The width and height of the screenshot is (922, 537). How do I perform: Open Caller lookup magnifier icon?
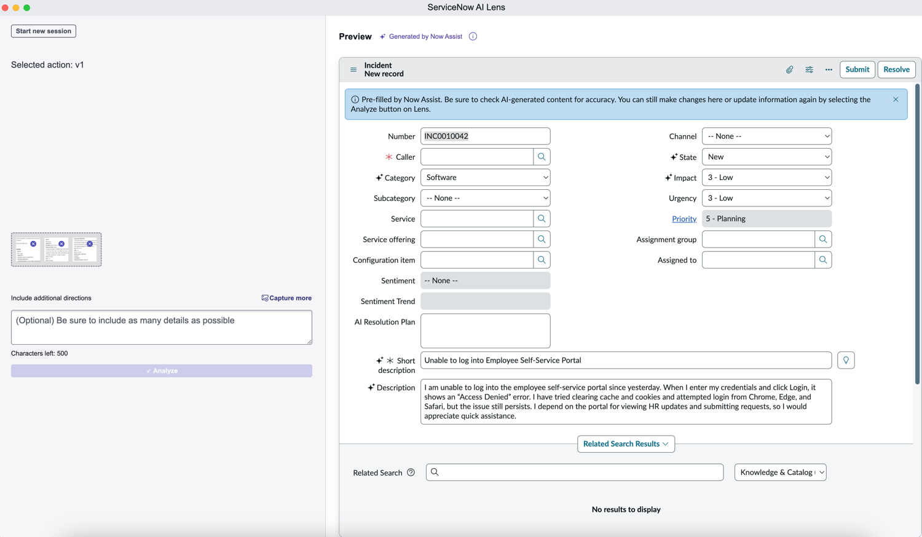pos(542,157)
